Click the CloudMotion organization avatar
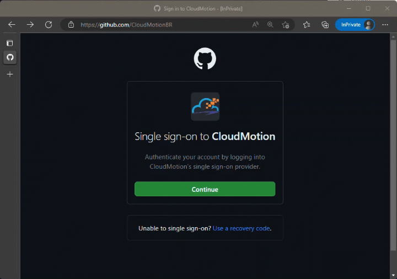Image resolution: width=397 pixels, height=279 pixels. pyautogui.click(x=205, y=106)
